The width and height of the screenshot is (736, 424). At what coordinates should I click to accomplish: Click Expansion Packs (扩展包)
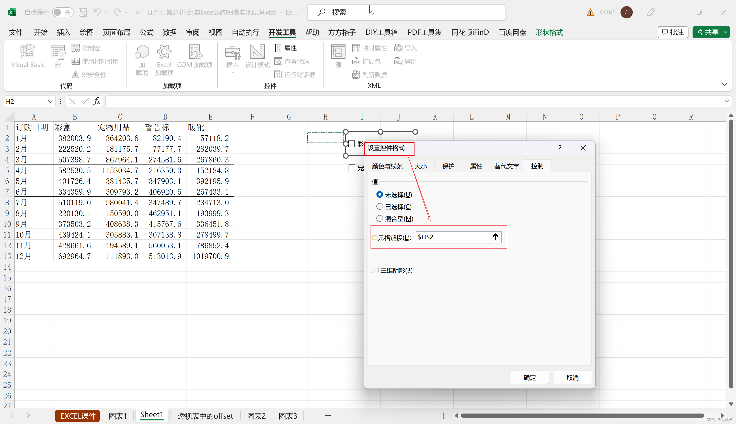366,62
